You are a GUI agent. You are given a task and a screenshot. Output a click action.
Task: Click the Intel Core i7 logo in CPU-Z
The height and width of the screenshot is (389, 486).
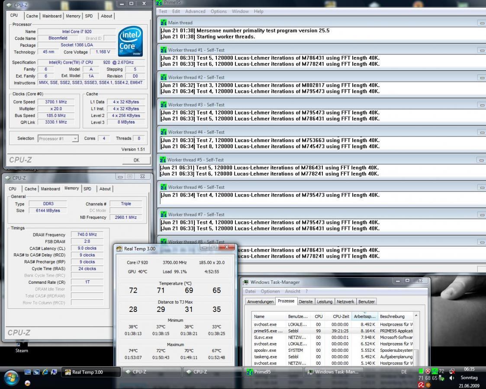pos(131,41)
